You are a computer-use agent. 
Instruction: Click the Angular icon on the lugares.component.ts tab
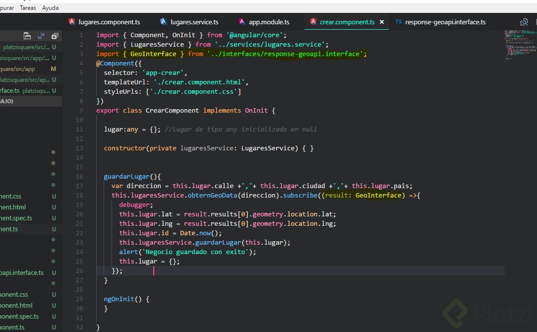(x=72, y=21)
